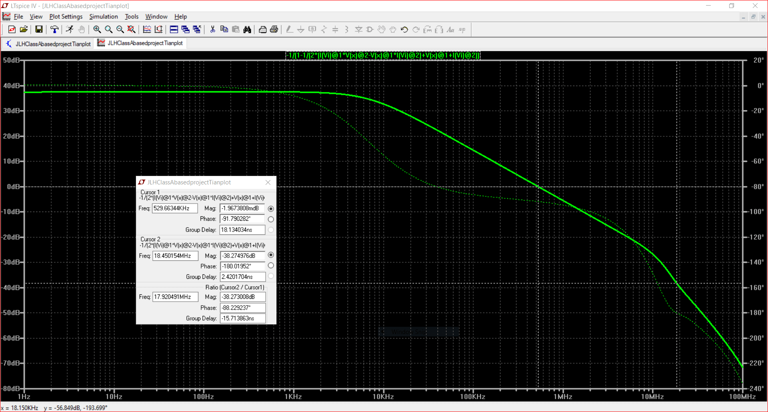768x412 pixels.
Task: Save the plot with the floppy icon
Action: [39, 30]
